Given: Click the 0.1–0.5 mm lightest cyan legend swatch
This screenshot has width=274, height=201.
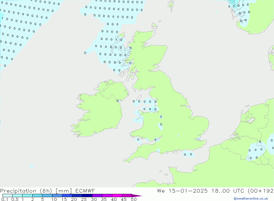Looking at the screenshot, I should coord(7,196).
